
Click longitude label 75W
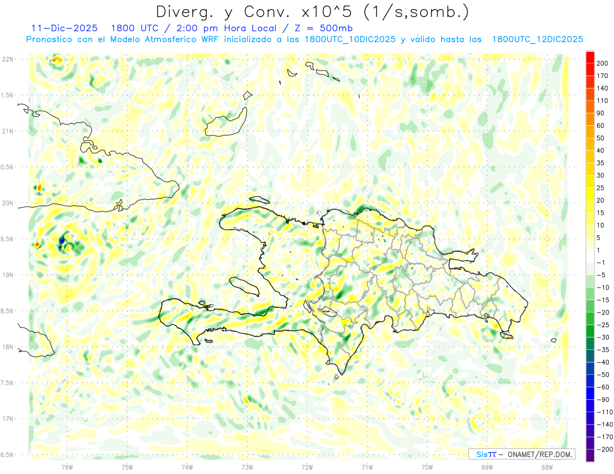pos(127,466)
